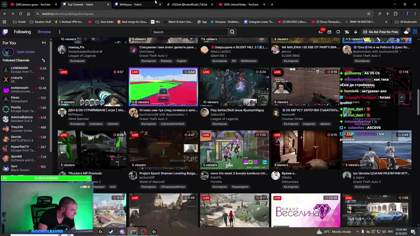
Task: Click the cs2counterstrike2 tag
Action: [x=173, y=124]
